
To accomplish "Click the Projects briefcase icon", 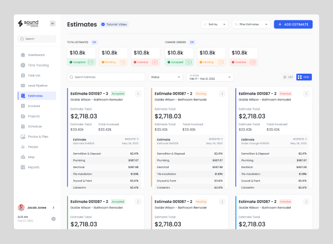I will 23,116.
